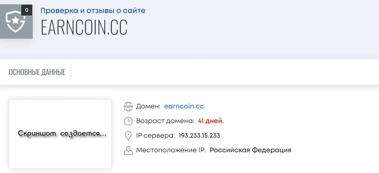Click the map marker icon beside Местоположение IP
This screenshot has width=379, height=173.
(128, 150)
